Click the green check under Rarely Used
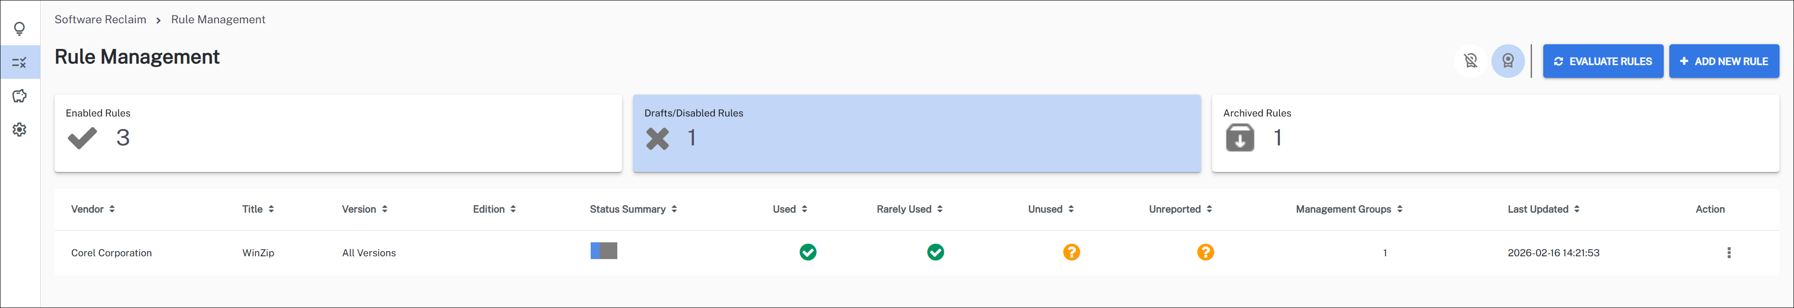The width and height of the screenshot is (1794, 308). coord(935,253)
